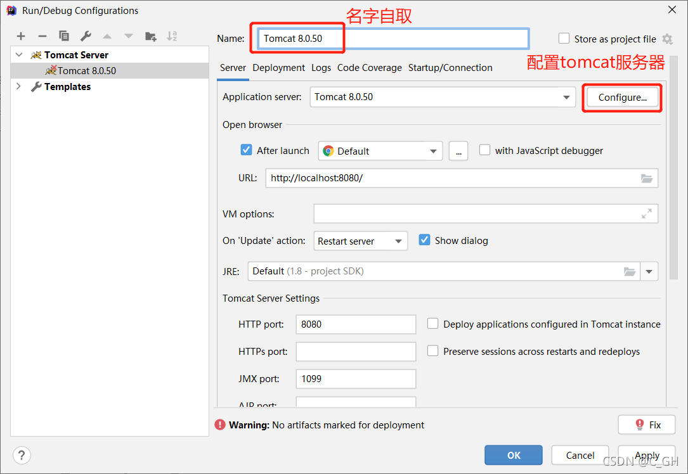Screen dimensions: 688x474
Task: Browse JRE location via folder icon
Action: coord(630,271)
